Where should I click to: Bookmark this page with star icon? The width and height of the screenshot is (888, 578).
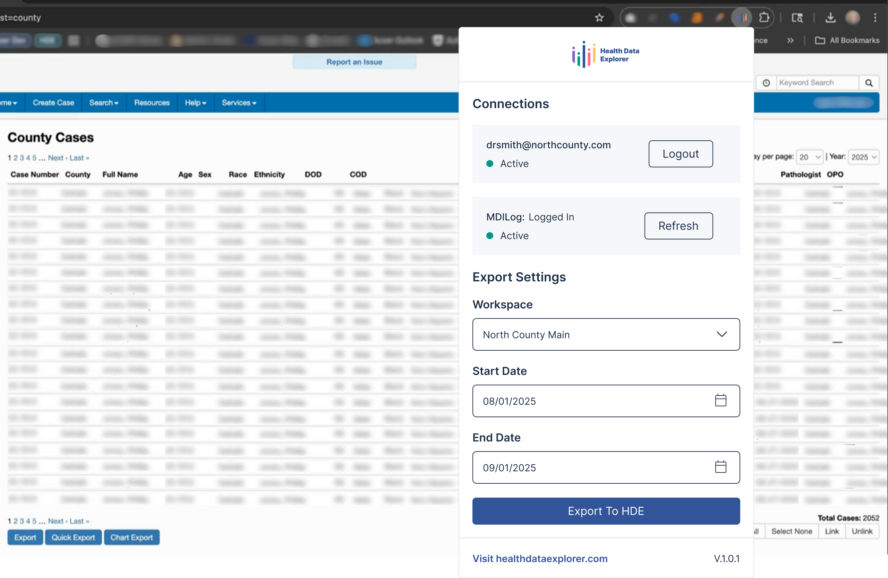point(599,18)
